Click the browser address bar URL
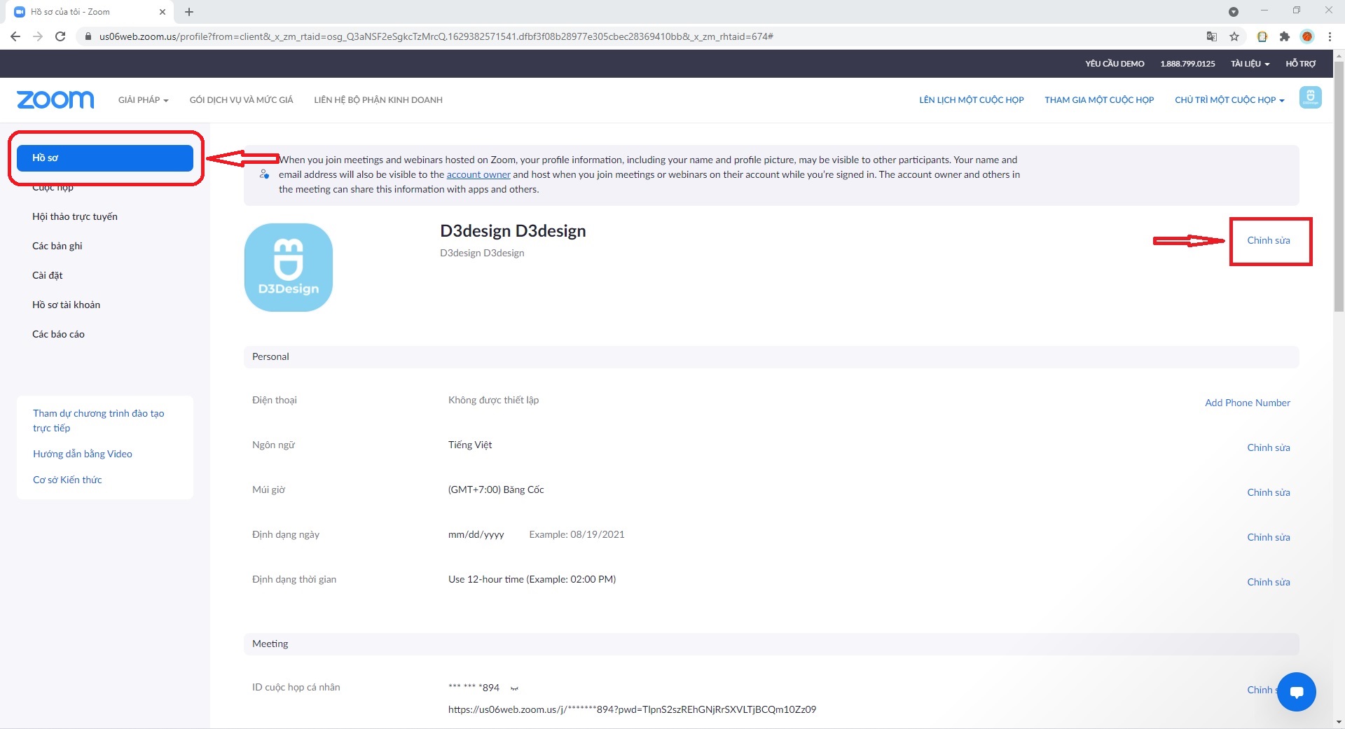Screen dimensions: 1345x729 436,36
